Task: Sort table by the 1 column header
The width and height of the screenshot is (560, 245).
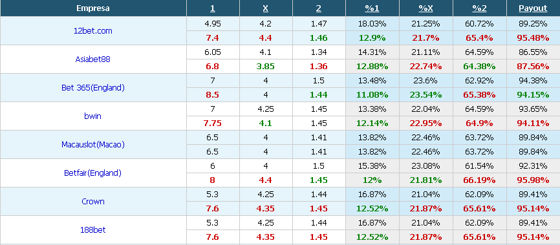Action: coord(213,8)
